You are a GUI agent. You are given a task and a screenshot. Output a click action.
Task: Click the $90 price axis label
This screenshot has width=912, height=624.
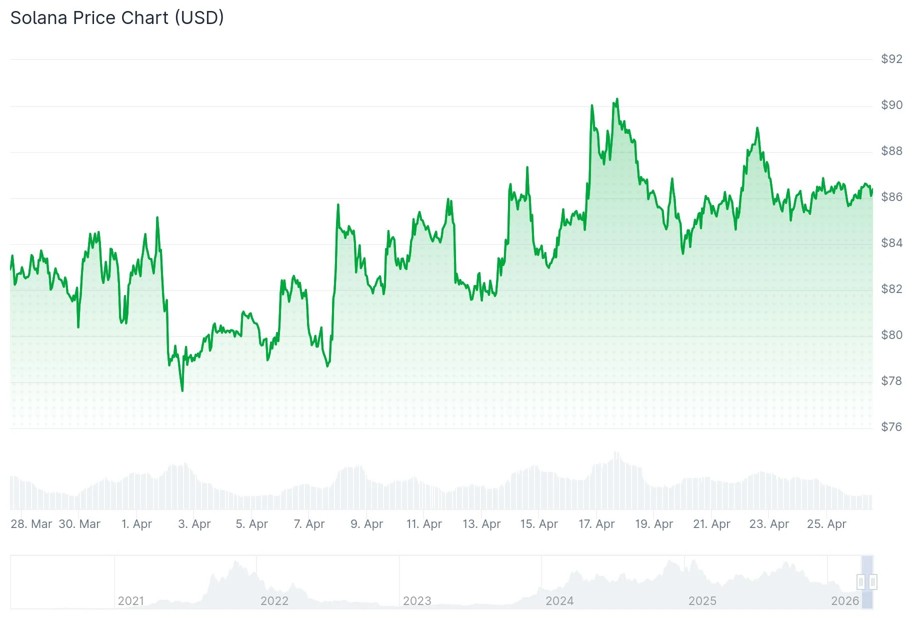[x=891, y=105]
